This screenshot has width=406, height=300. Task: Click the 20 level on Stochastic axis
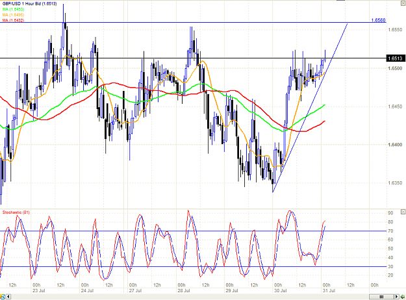click(x=390, y=275)
